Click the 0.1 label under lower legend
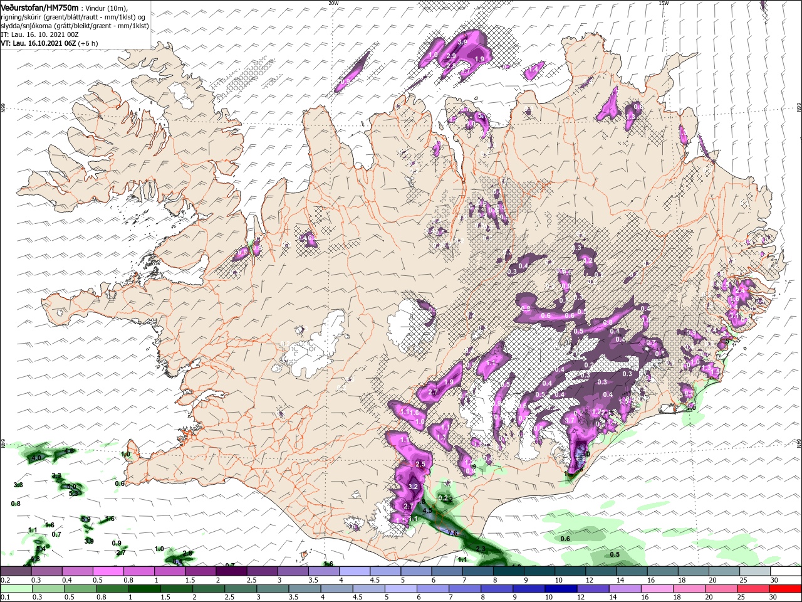The image size is (802, 602). (5, 598)
